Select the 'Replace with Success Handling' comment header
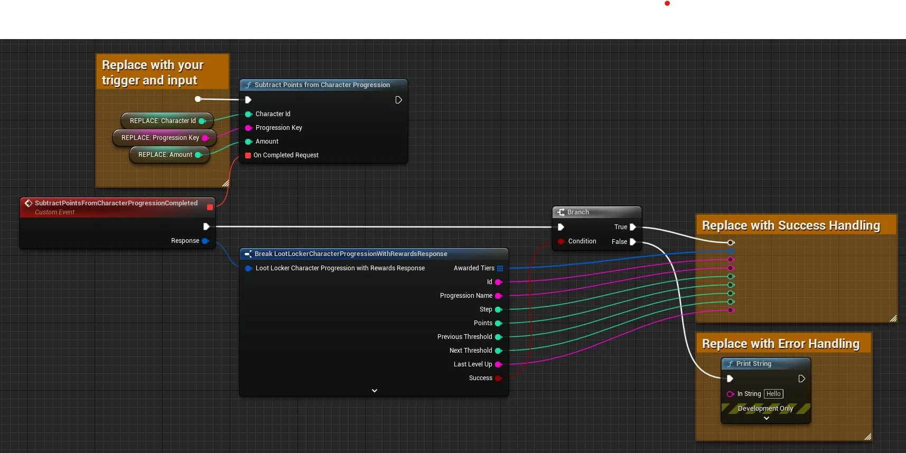906x453 pixels. coord(797,225)
